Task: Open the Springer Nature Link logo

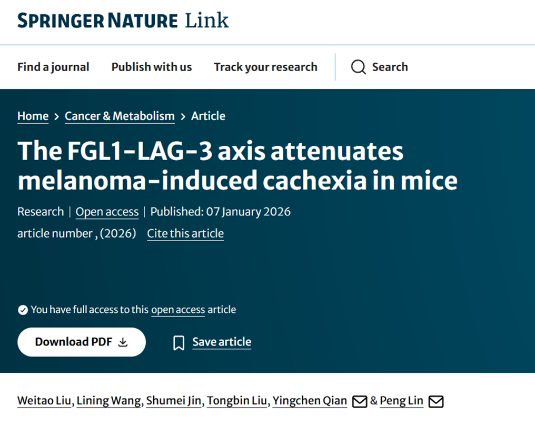Action: tap(123, 21)
